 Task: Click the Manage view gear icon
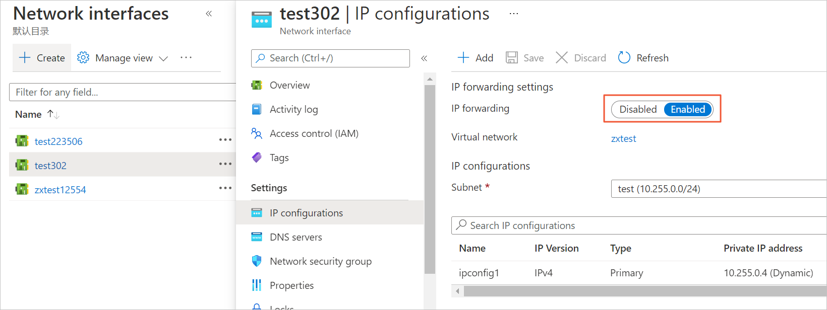coord(83,58)
